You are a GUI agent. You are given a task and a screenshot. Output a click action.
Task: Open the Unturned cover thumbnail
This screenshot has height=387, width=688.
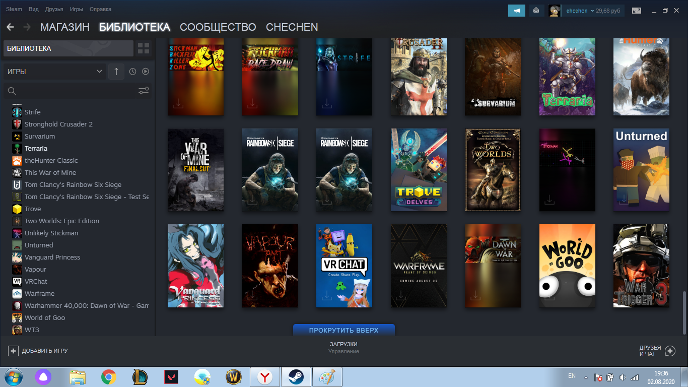point(641,170)
